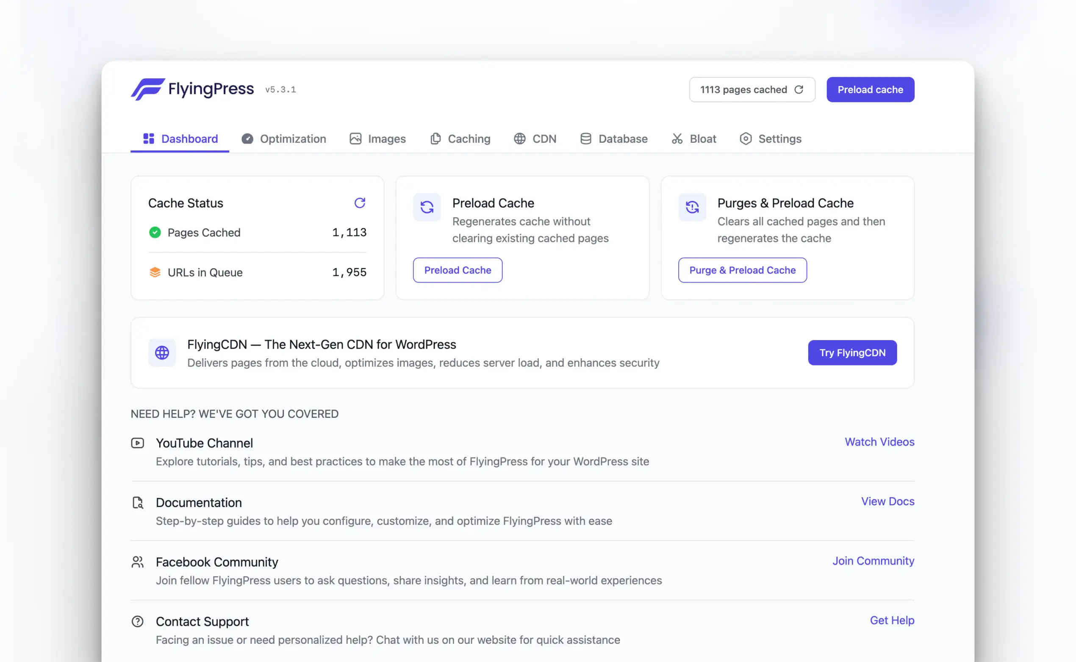The image size is (1076, 662).
Task: Go to the Caching tab
Action: (x=460, y=139)
